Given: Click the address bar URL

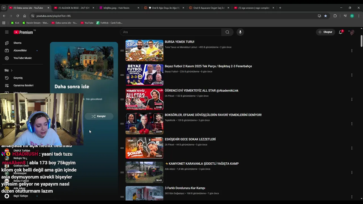Looking at the screenshot, I should [x=54, y=16].
